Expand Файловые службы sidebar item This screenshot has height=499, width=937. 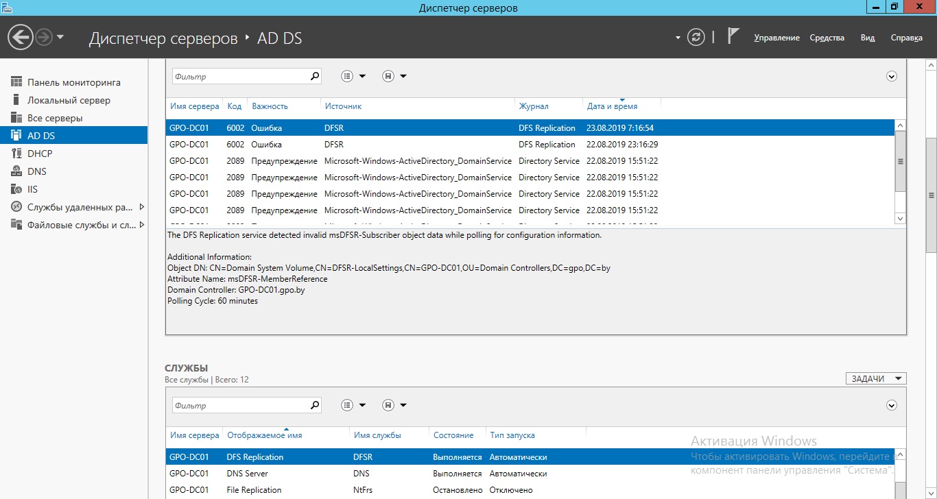[142, 225]
